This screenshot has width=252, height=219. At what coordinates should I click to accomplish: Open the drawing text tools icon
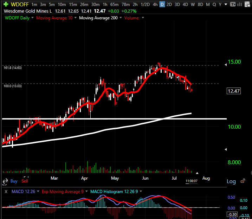[x=233, y=4]
